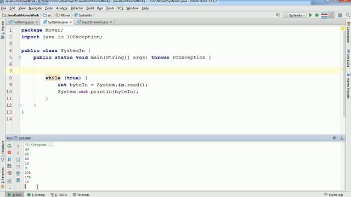
Task: Open the Ant Build tool window
Action: 348,58
